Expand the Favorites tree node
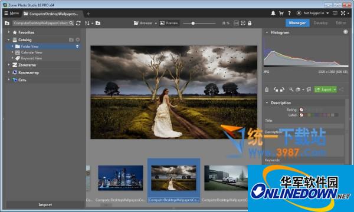Screen dimensions: 354x212 (9, 32)
